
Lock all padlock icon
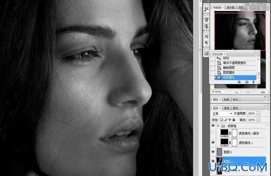click(x=234, y=120)
